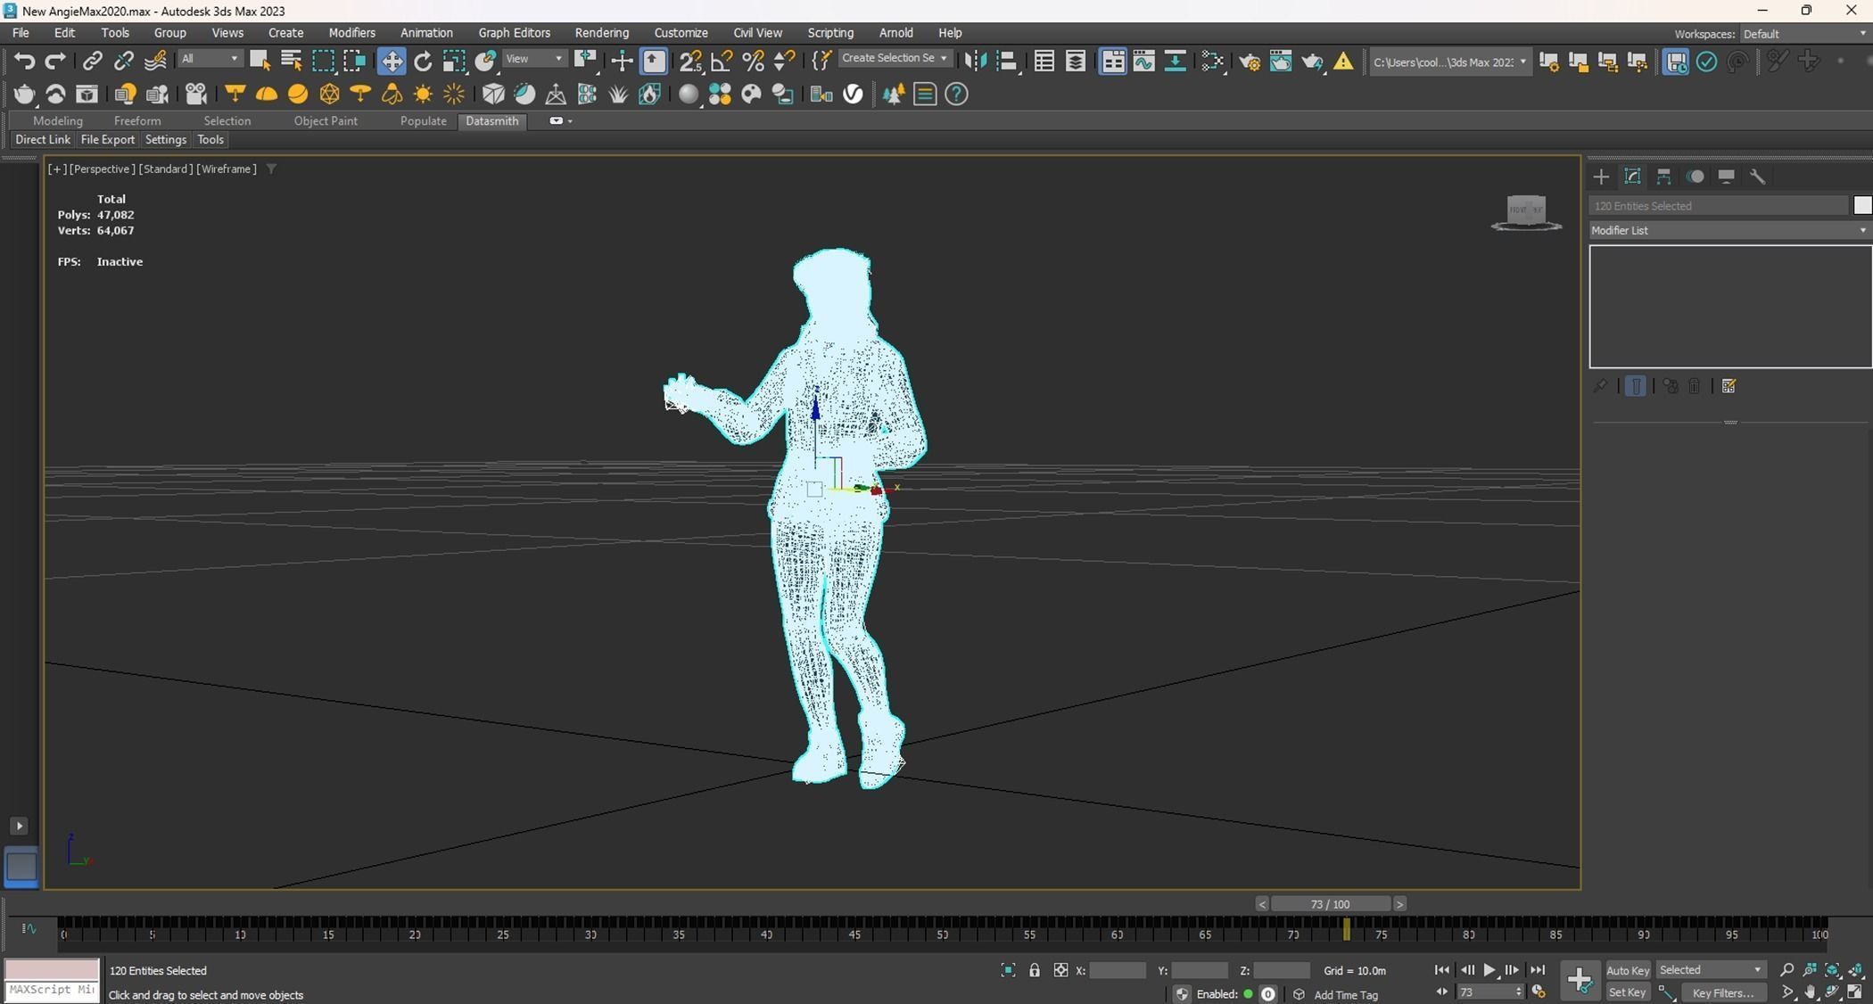Click the Select Object arrow tool
This screenshot has width=1873, height=1004.
click(x=260, y=61)
